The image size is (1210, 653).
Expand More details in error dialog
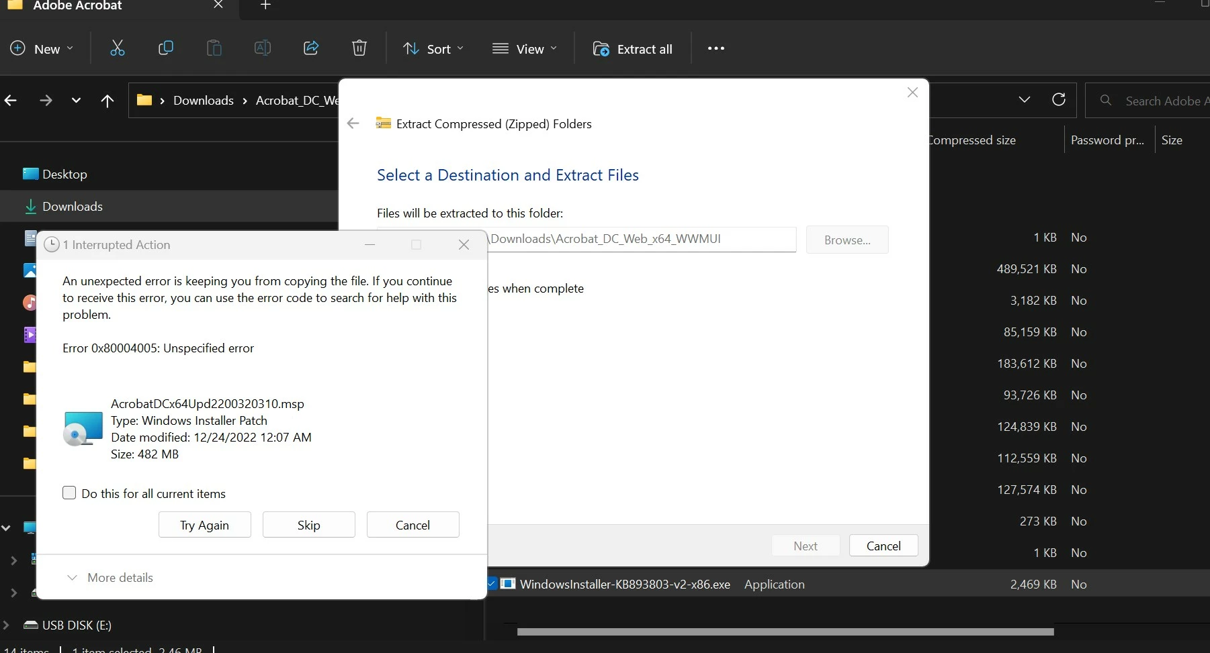click(x=111, y=578)
